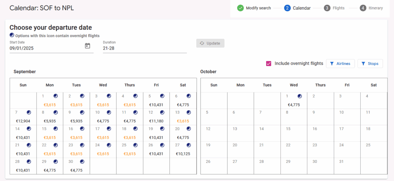Pick September 30 with the €4,775 fare
The image size is (394, 181).
tap(76, 170)
